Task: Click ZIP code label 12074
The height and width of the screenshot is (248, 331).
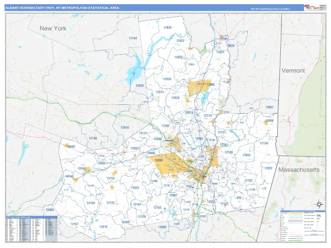Action: coord(160,92)
